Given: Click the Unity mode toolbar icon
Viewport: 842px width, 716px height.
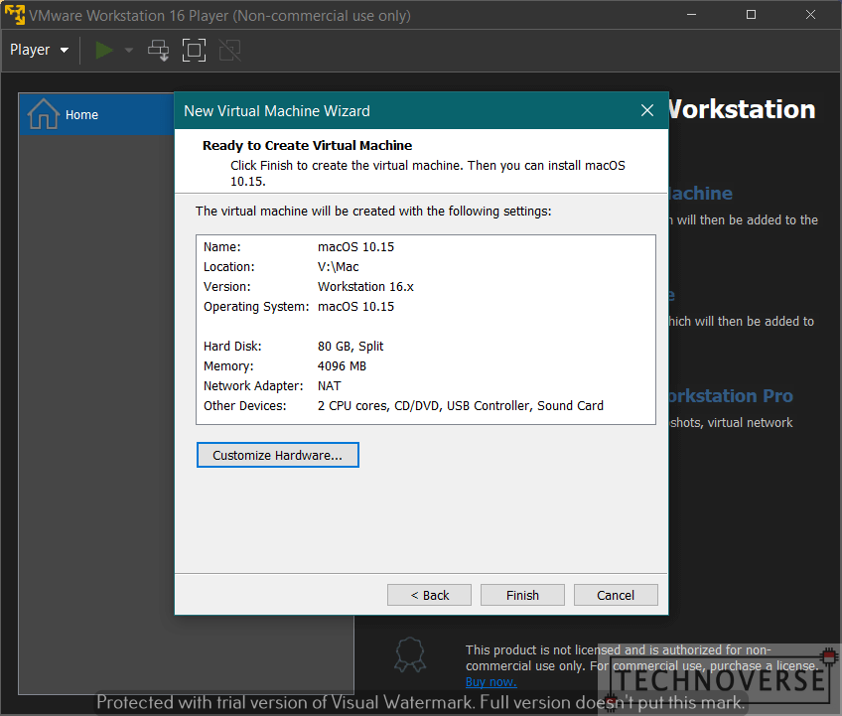Looking at the screenshot, I should pos(229,50).
